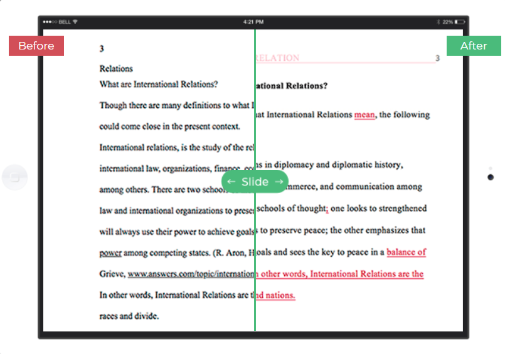Click the green After label
The image size is (505, 354).
[x=474, y=46]
